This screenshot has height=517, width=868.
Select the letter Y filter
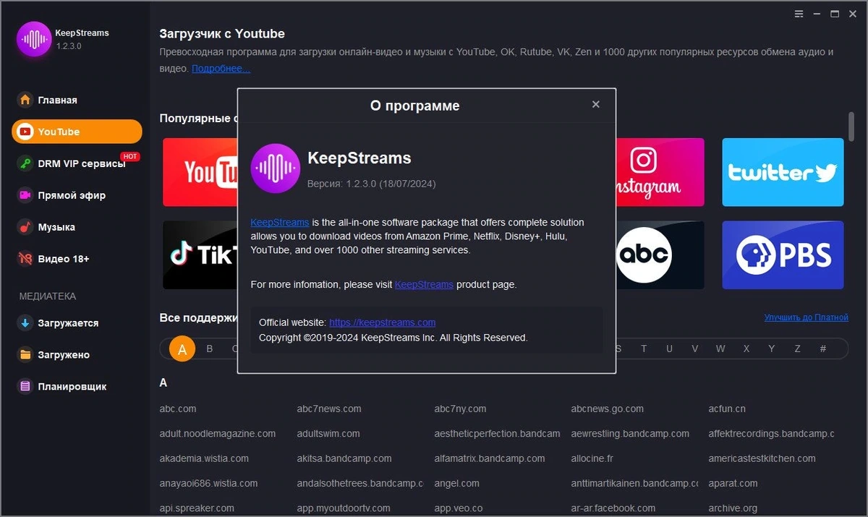point(772,349)
